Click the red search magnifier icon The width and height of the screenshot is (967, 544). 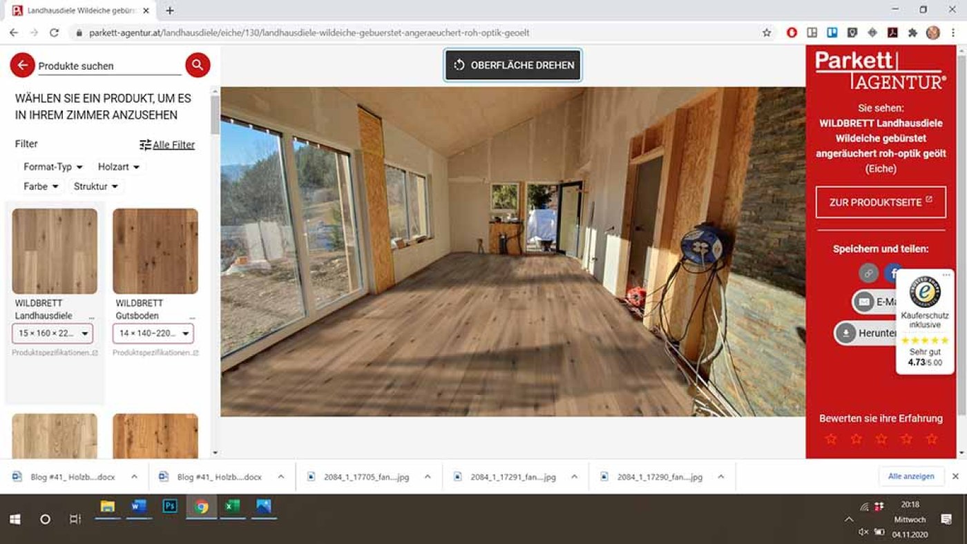tap(198, 65)
